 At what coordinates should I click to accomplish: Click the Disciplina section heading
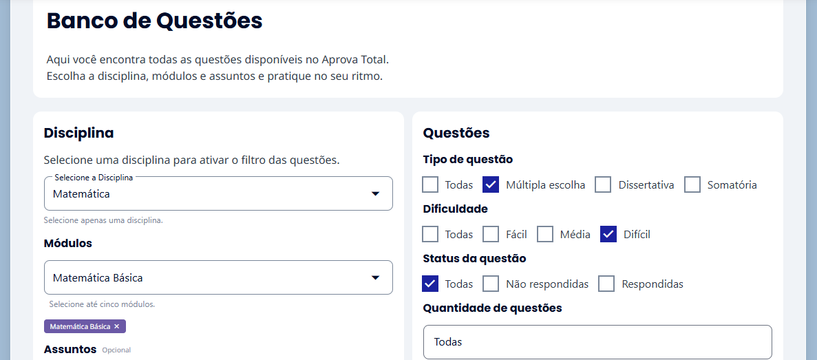pyautogui.click(x=78, y=133)
